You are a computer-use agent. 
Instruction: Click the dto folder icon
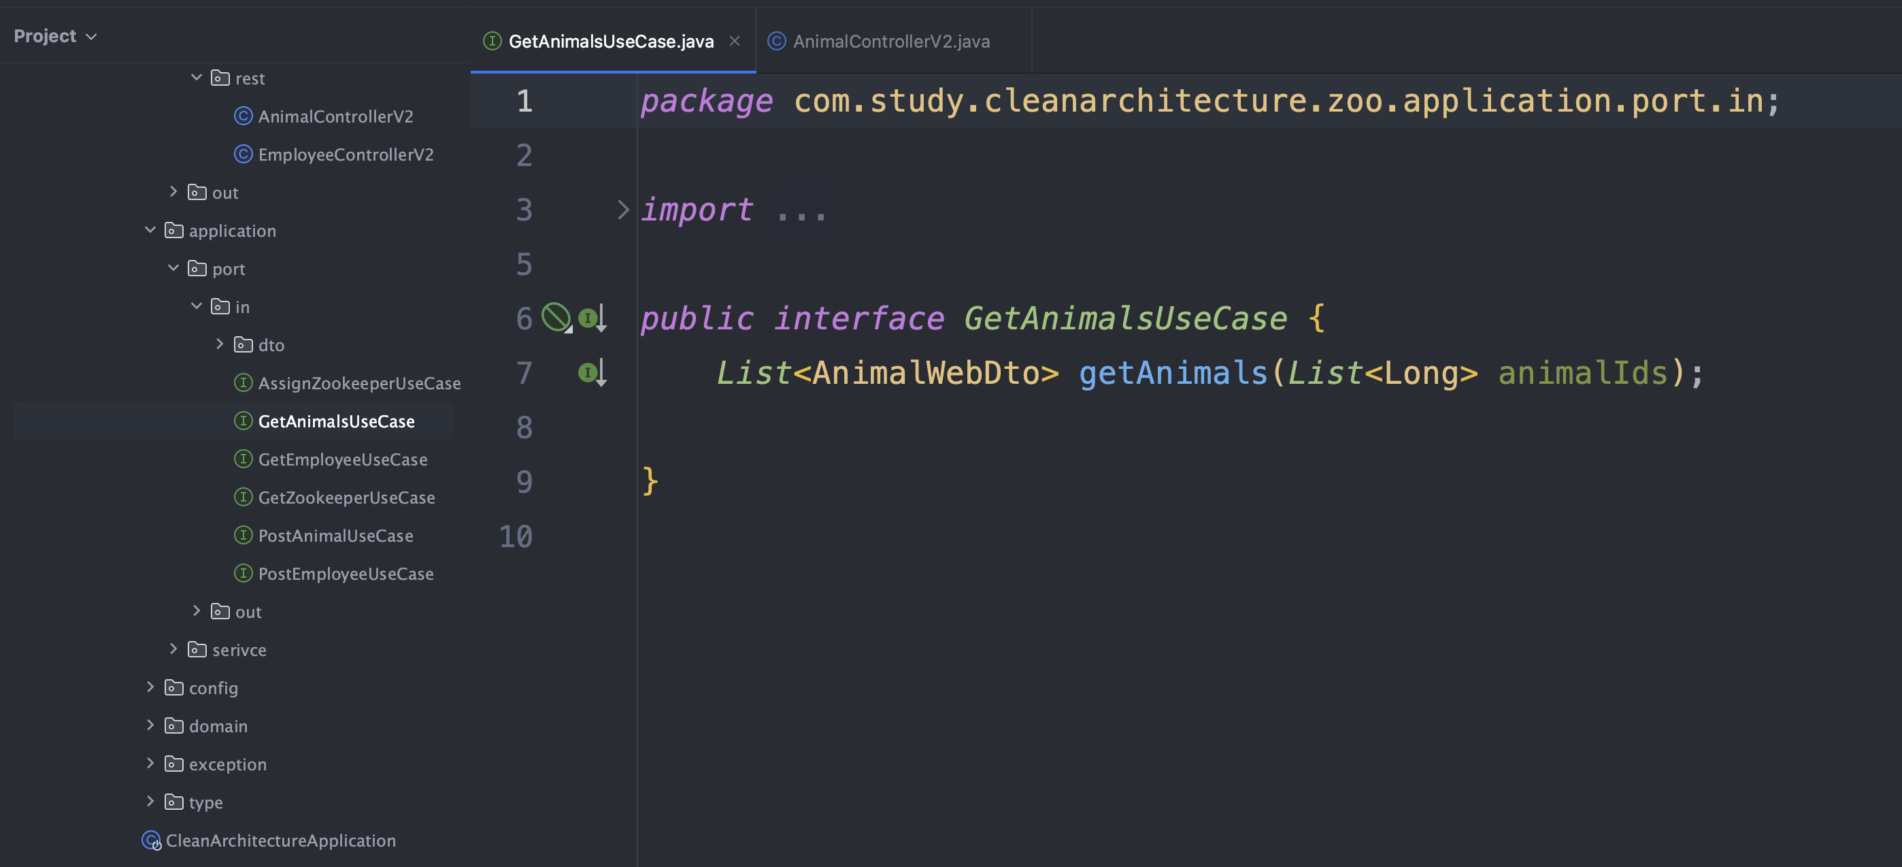(x=243, y=344)
